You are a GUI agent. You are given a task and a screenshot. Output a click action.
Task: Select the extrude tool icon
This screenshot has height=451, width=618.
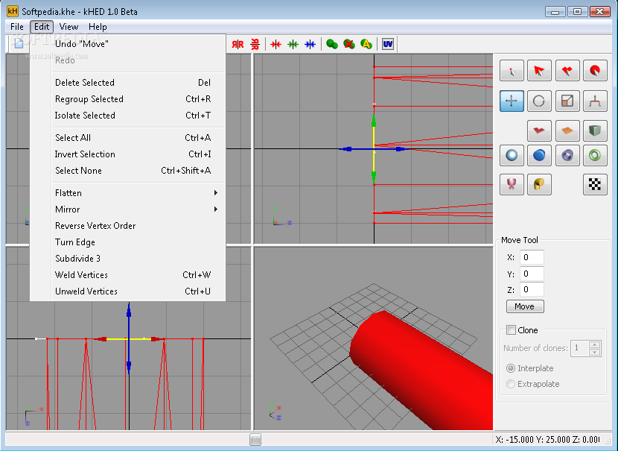click(595, 101)
